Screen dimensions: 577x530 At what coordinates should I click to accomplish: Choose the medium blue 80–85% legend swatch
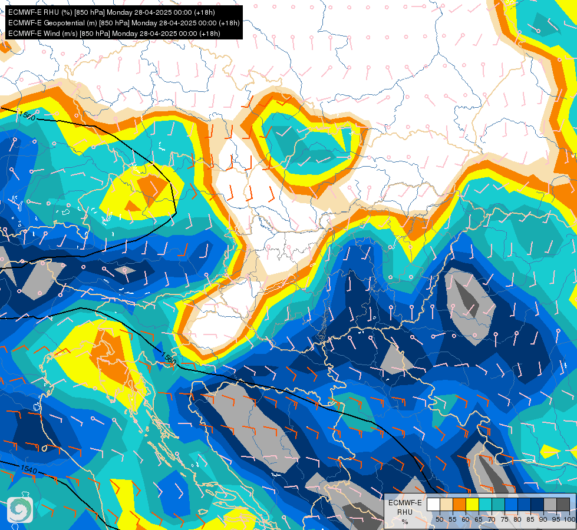[525, 504]
